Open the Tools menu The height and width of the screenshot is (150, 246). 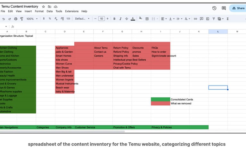[59, 11]
